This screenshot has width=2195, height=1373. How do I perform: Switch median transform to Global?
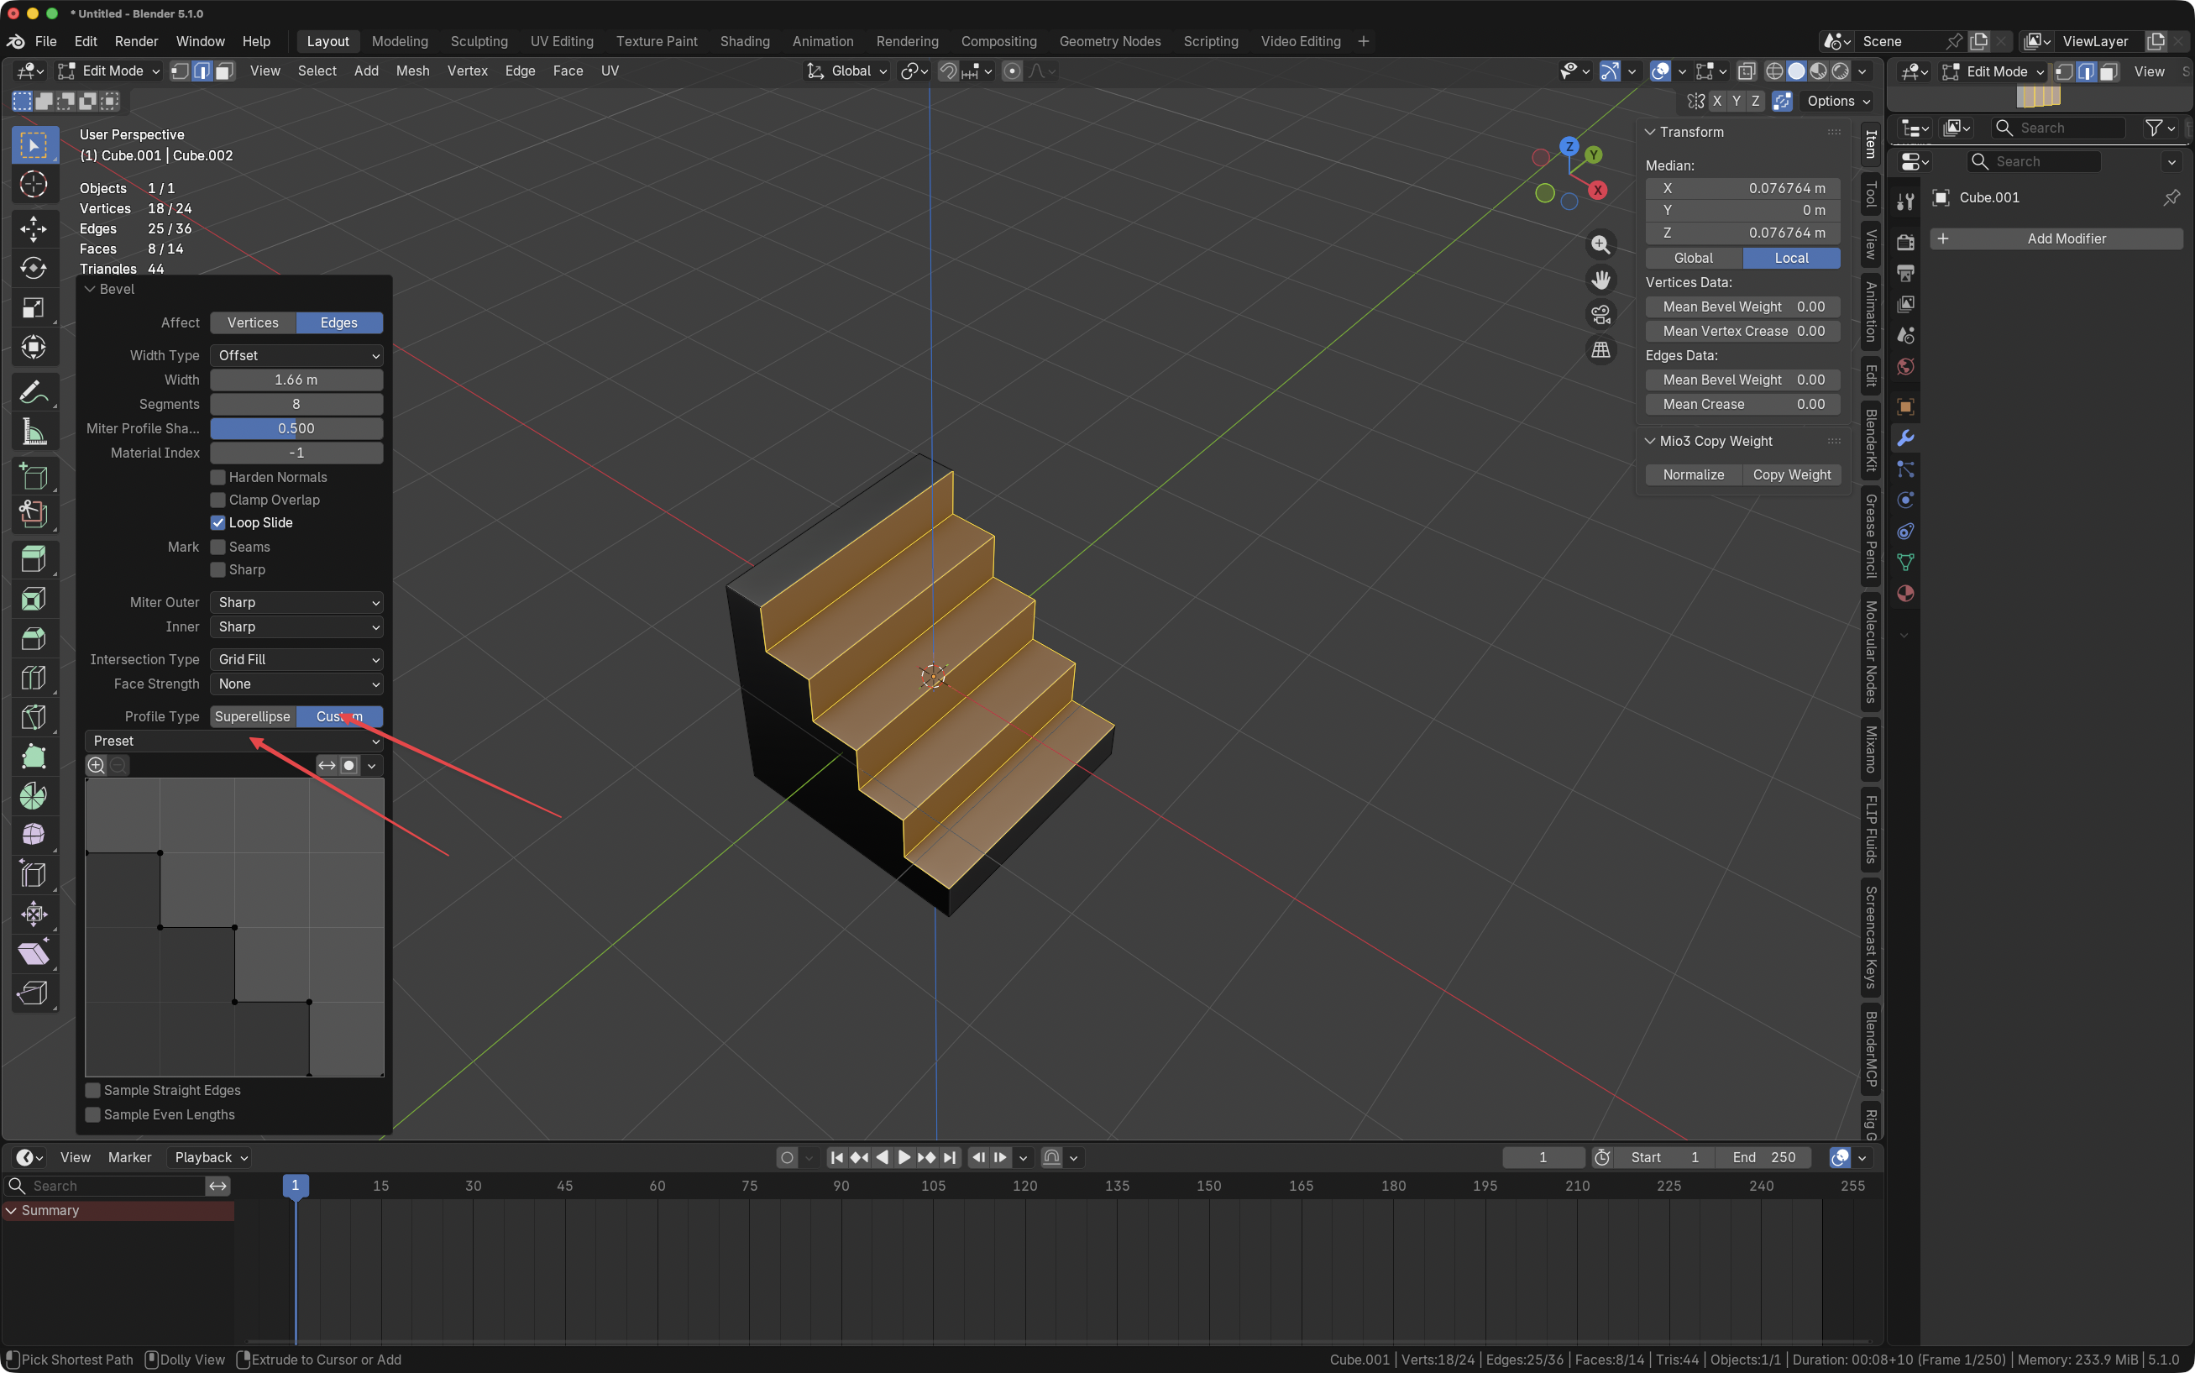pyautogui.click(x=1694, y=259)
